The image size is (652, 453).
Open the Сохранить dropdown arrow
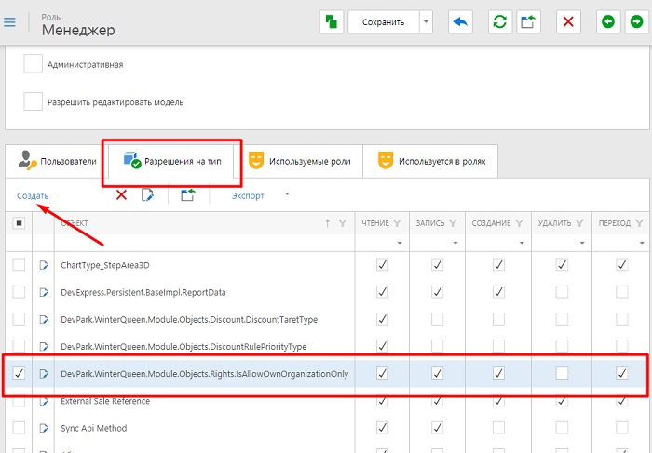(x=426, y=22)
